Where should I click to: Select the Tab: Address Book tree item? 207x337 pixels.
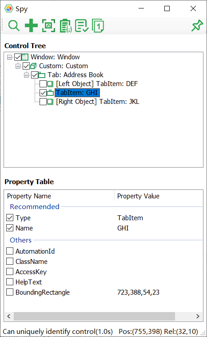(x=76, y=75)
